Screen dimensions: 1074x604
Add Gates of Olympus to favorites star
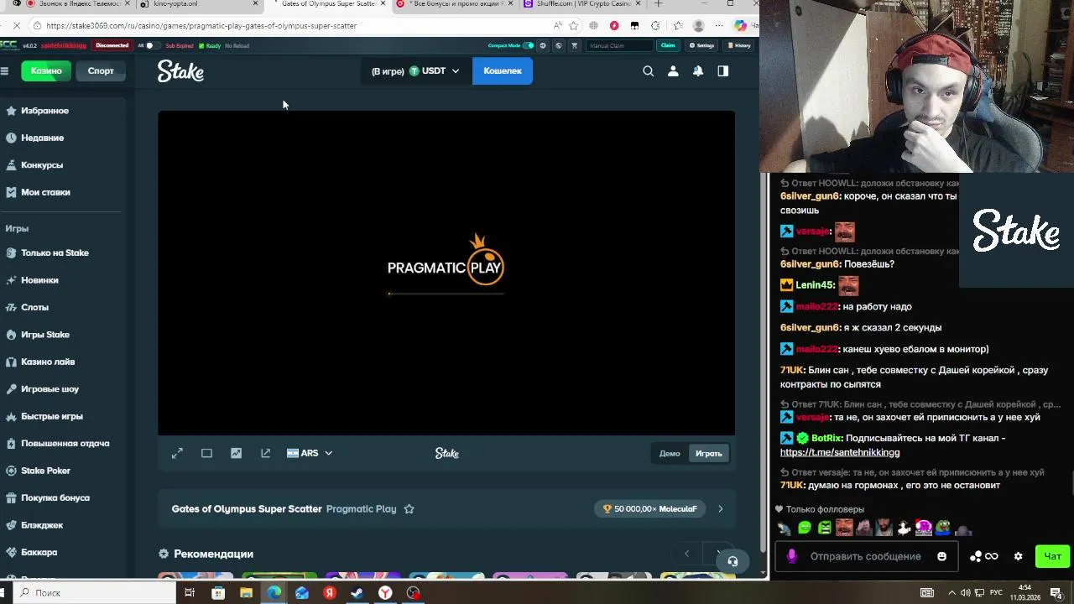[x=409, y=509]
